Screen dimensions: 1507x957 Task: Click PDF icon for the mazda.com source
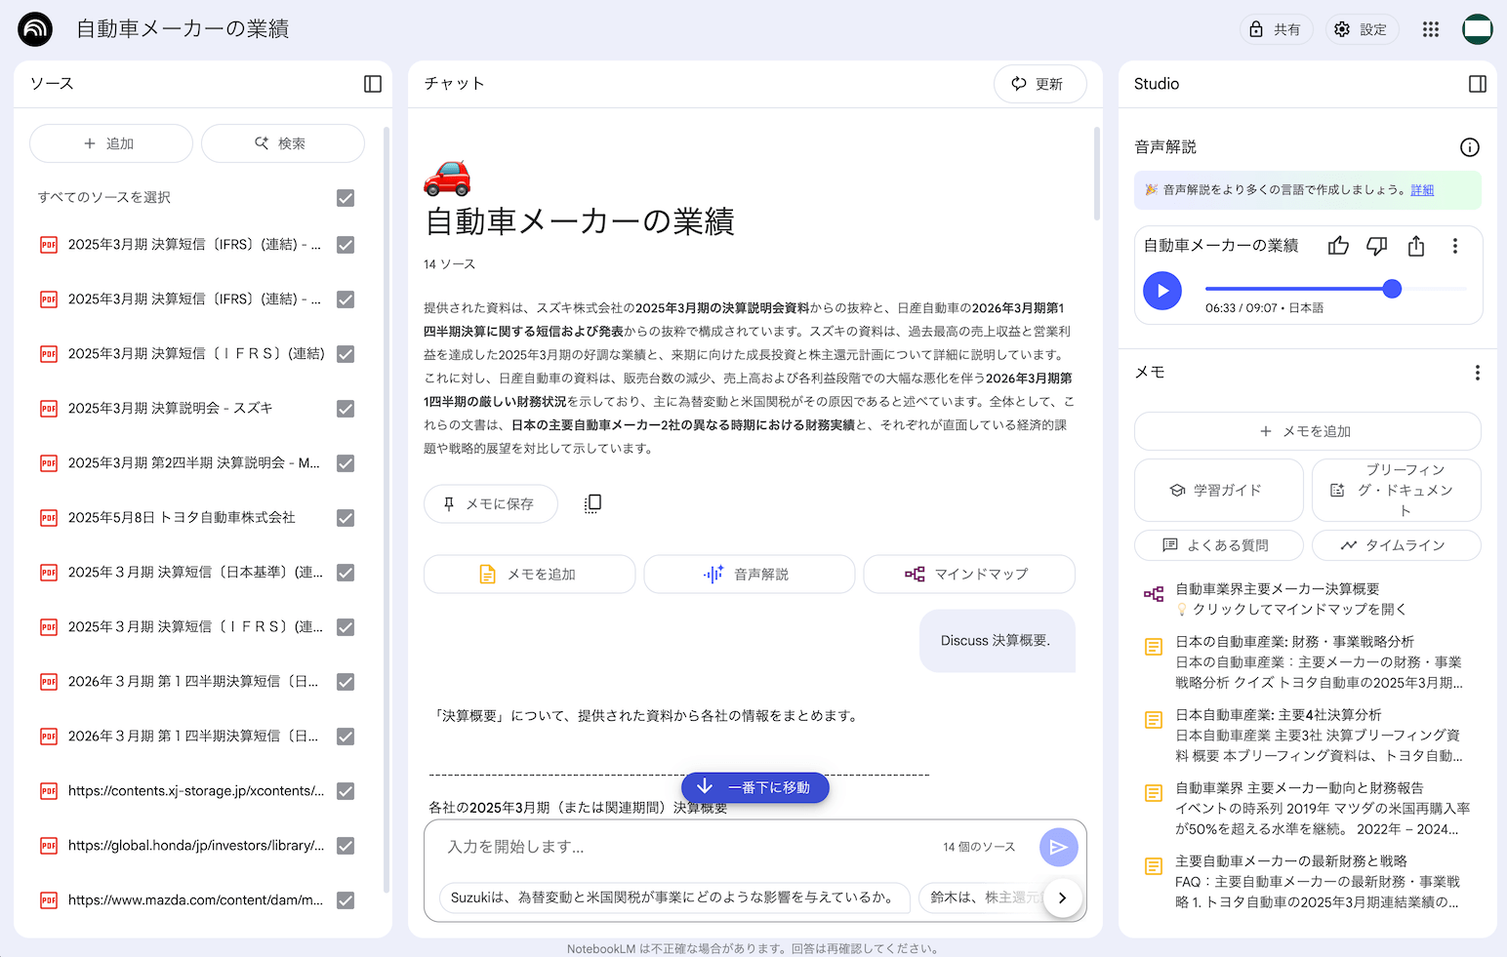pos(49,900)
